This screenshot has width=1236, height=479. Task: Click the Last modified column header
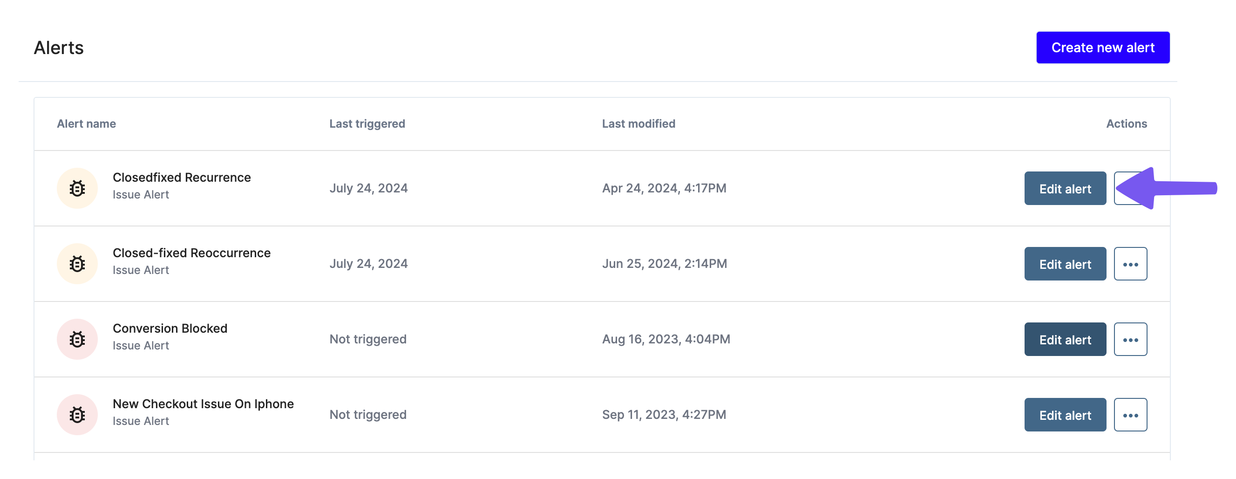638,124
